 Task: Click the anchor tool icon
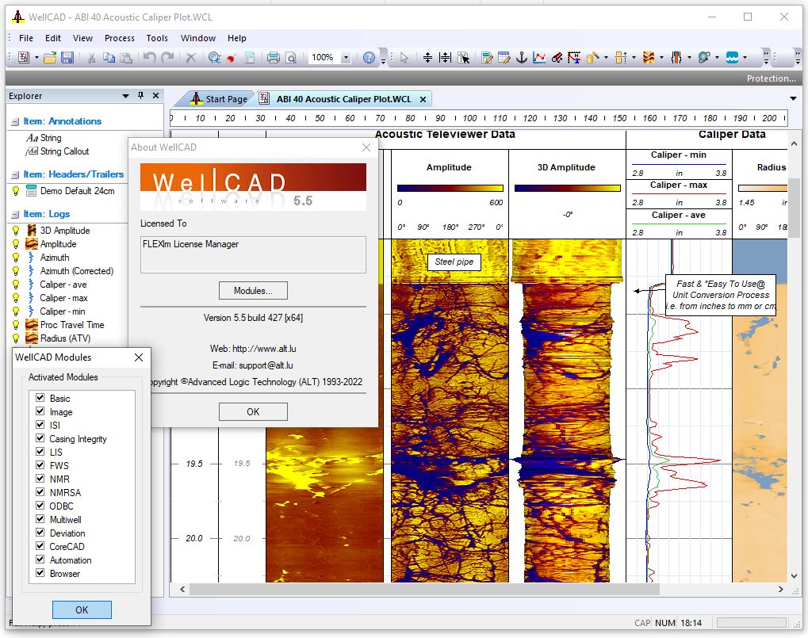[522, 58]
